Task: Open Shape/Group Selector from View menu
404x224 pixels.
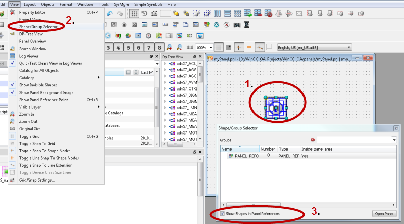Action: pos(38,26)
